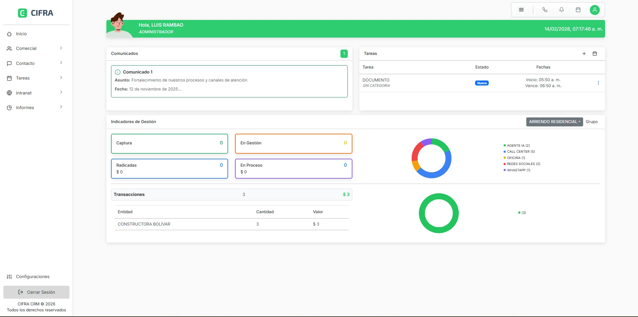Open the calendar icon in the top bar
638x317 pixels.
578,10
